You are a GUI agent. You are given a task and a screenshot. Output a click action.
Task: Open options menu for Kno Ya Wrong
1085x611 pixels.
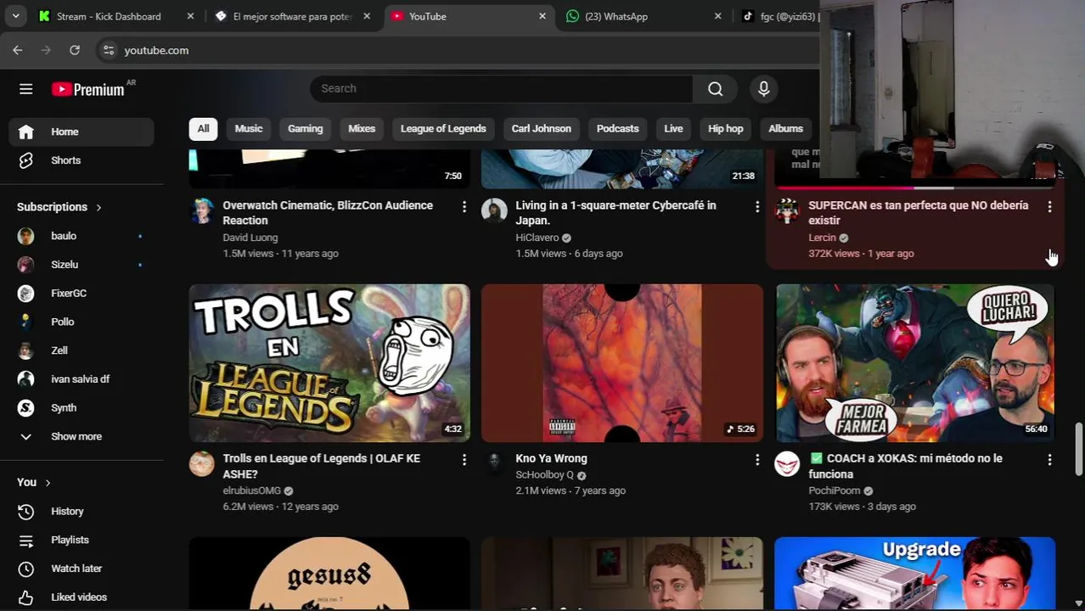pos(756,459)
